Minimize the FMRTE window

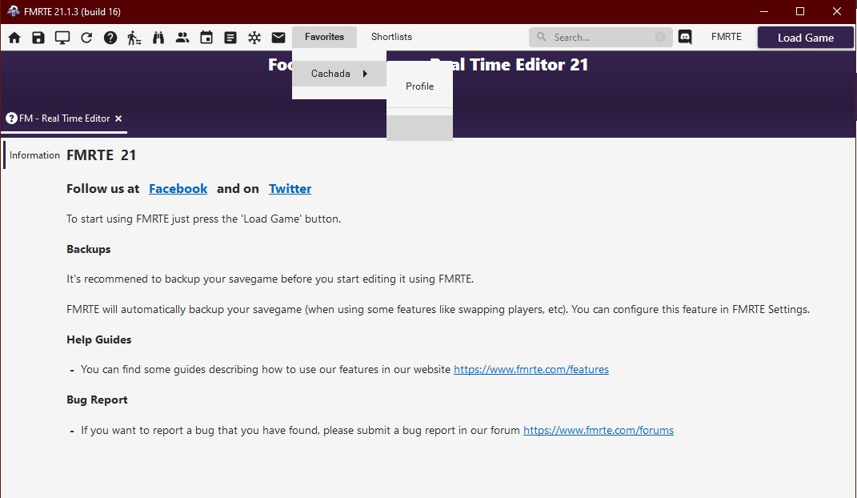tap(764, 11)
